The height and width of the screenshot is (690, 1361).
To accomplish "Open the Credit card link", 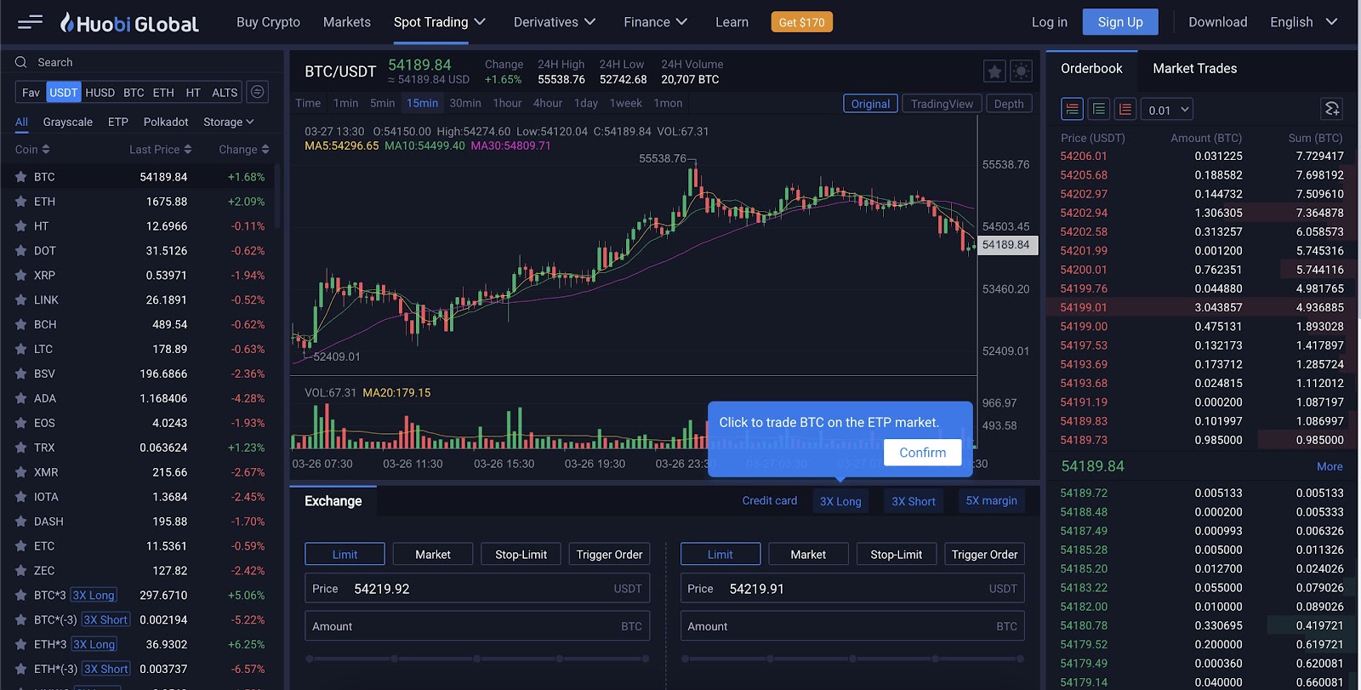I will point(769,501).
